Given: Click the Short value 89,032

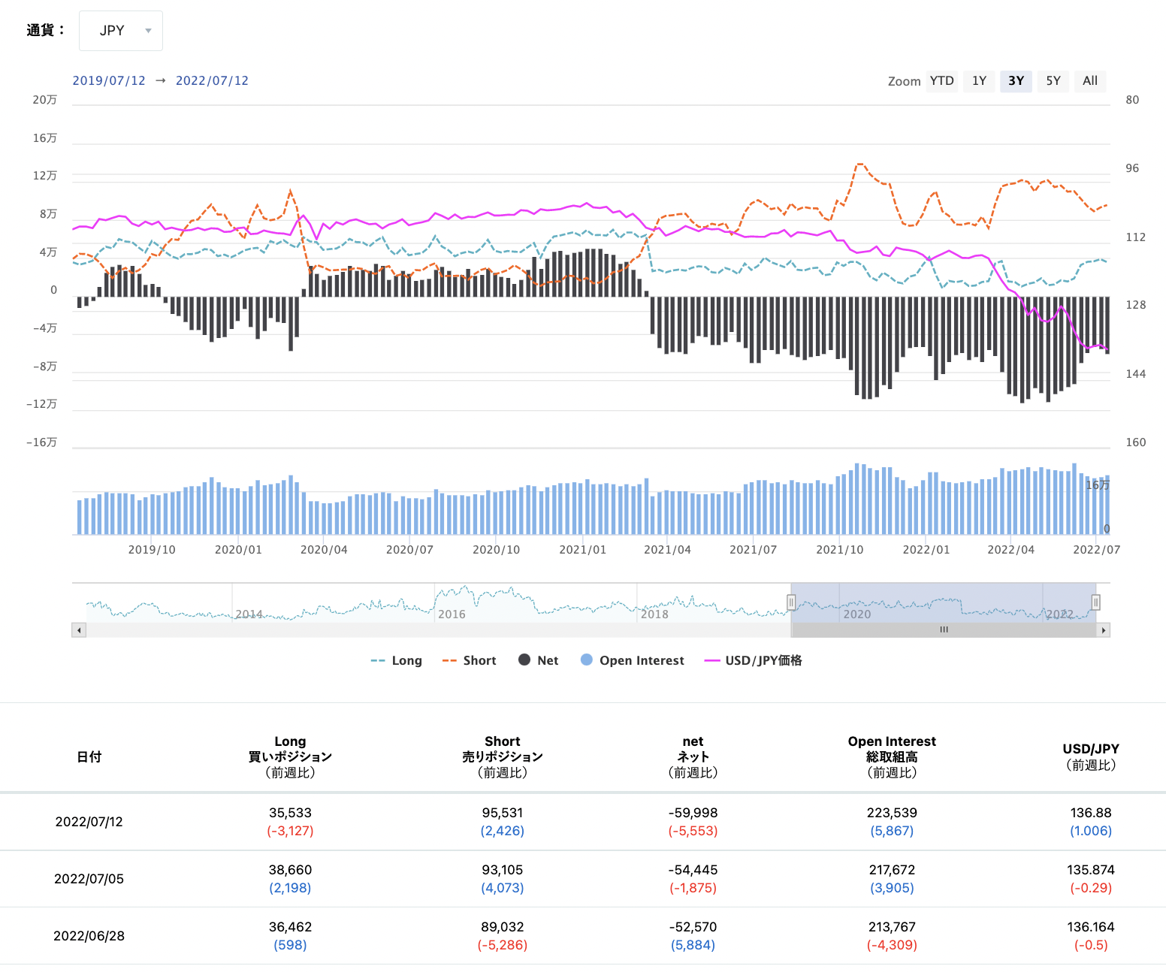Looking at the screenshot, I should [x=503, y=927].
